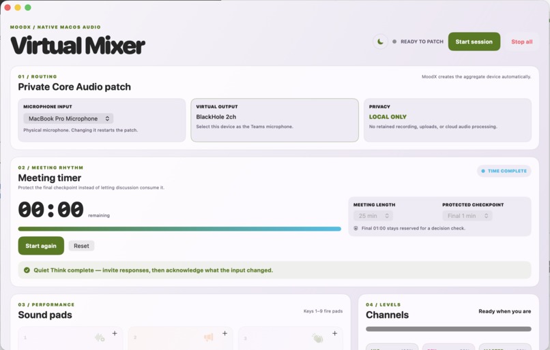550x350 pixels.
Task: Click the 'MOODX / NATIVE MACOS AUDIO' label
Action: pos(55,27)
